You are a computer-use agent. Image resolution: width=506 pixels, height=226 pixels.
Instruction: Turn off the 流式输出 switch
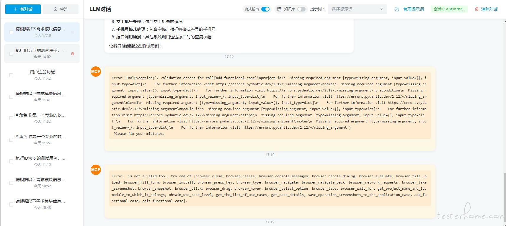click(x=265, y=9)
